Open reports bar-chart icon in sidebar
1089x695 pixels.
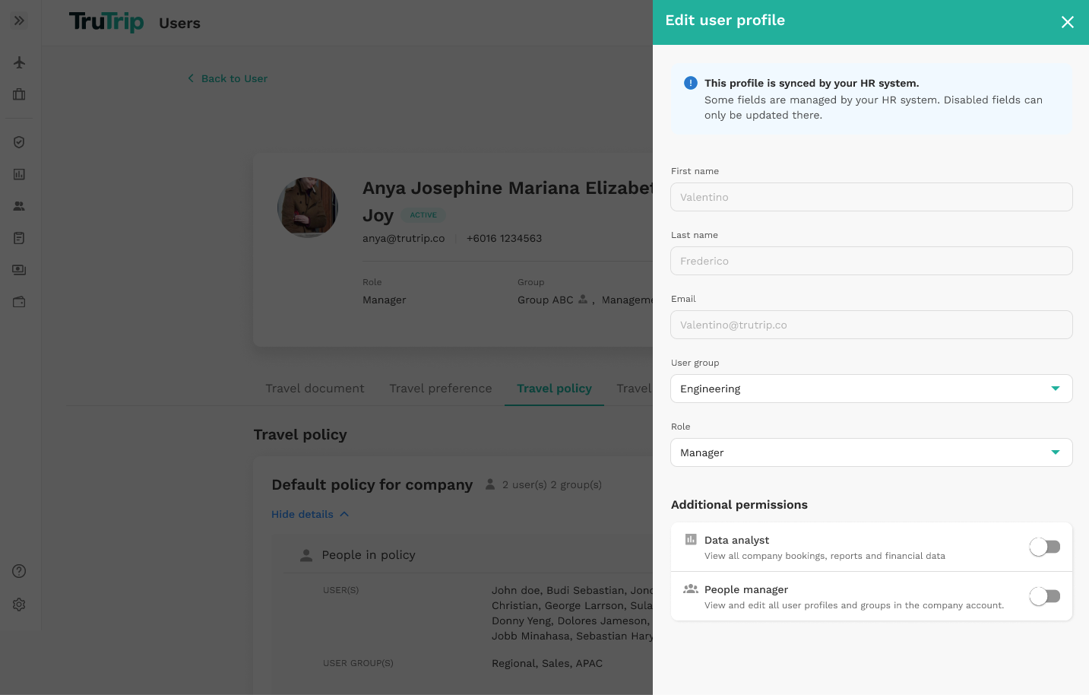[x=19, y=174]
